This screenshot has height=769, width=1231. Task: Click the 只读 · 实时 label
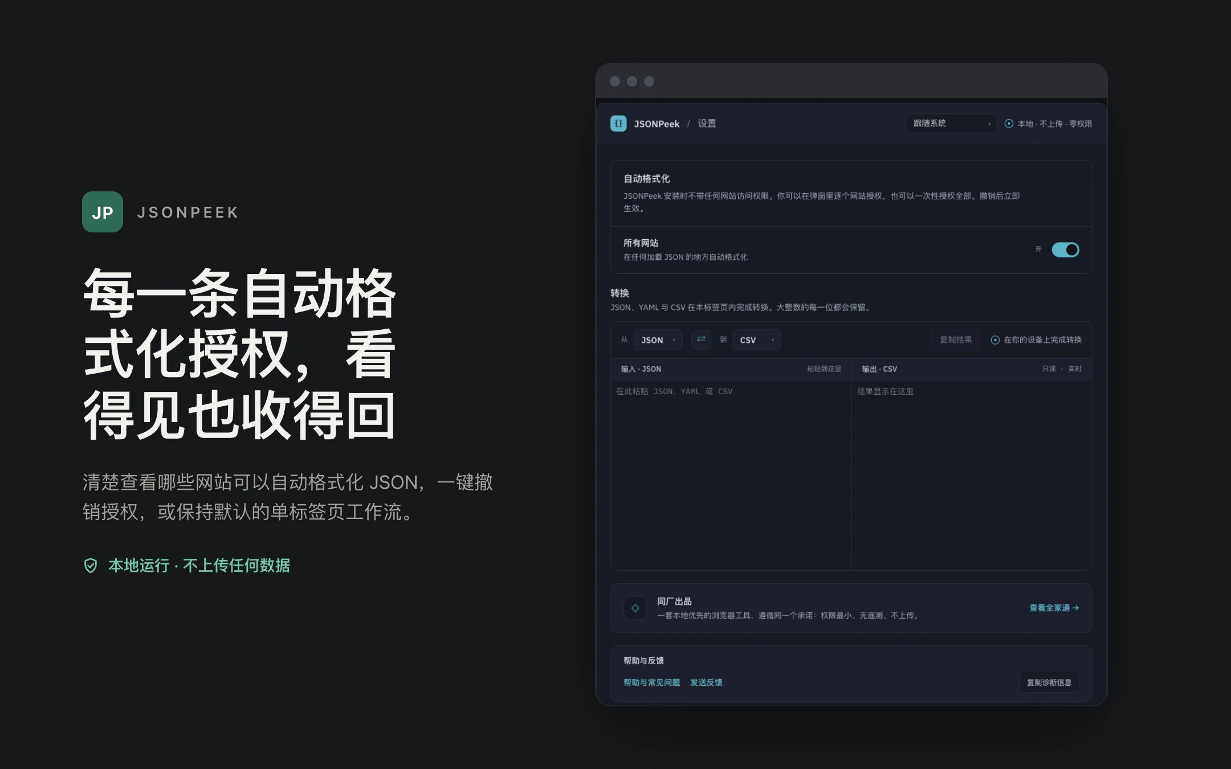(x=1062, y=369)
